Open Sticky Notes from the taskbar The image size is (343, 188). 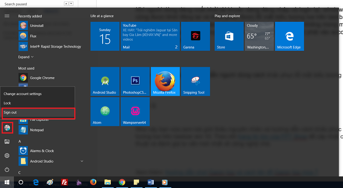click(x=136, y=182)
